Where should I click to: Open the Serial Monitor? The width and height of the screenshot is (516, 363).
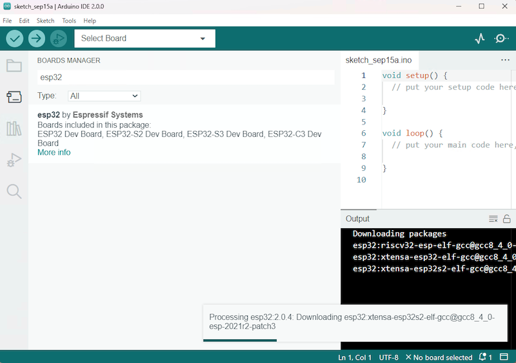point(501,39)
